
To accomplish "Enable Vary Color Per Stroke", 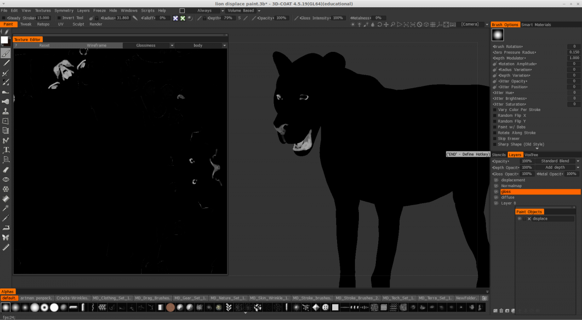I will point(495,110).
